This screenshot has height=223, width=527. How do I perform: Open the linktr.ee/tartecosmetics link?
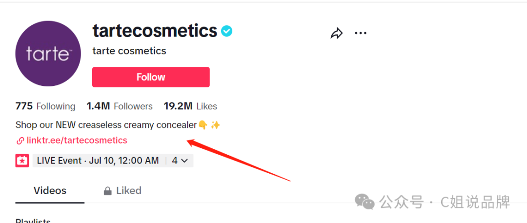[x=77, y=140]
